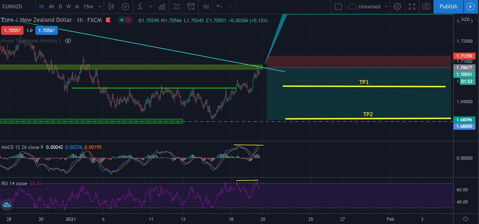This screenshot has width=479, height=224.
Task: Expand the indicator templates dropdown arrow
Action: [151, 6]
